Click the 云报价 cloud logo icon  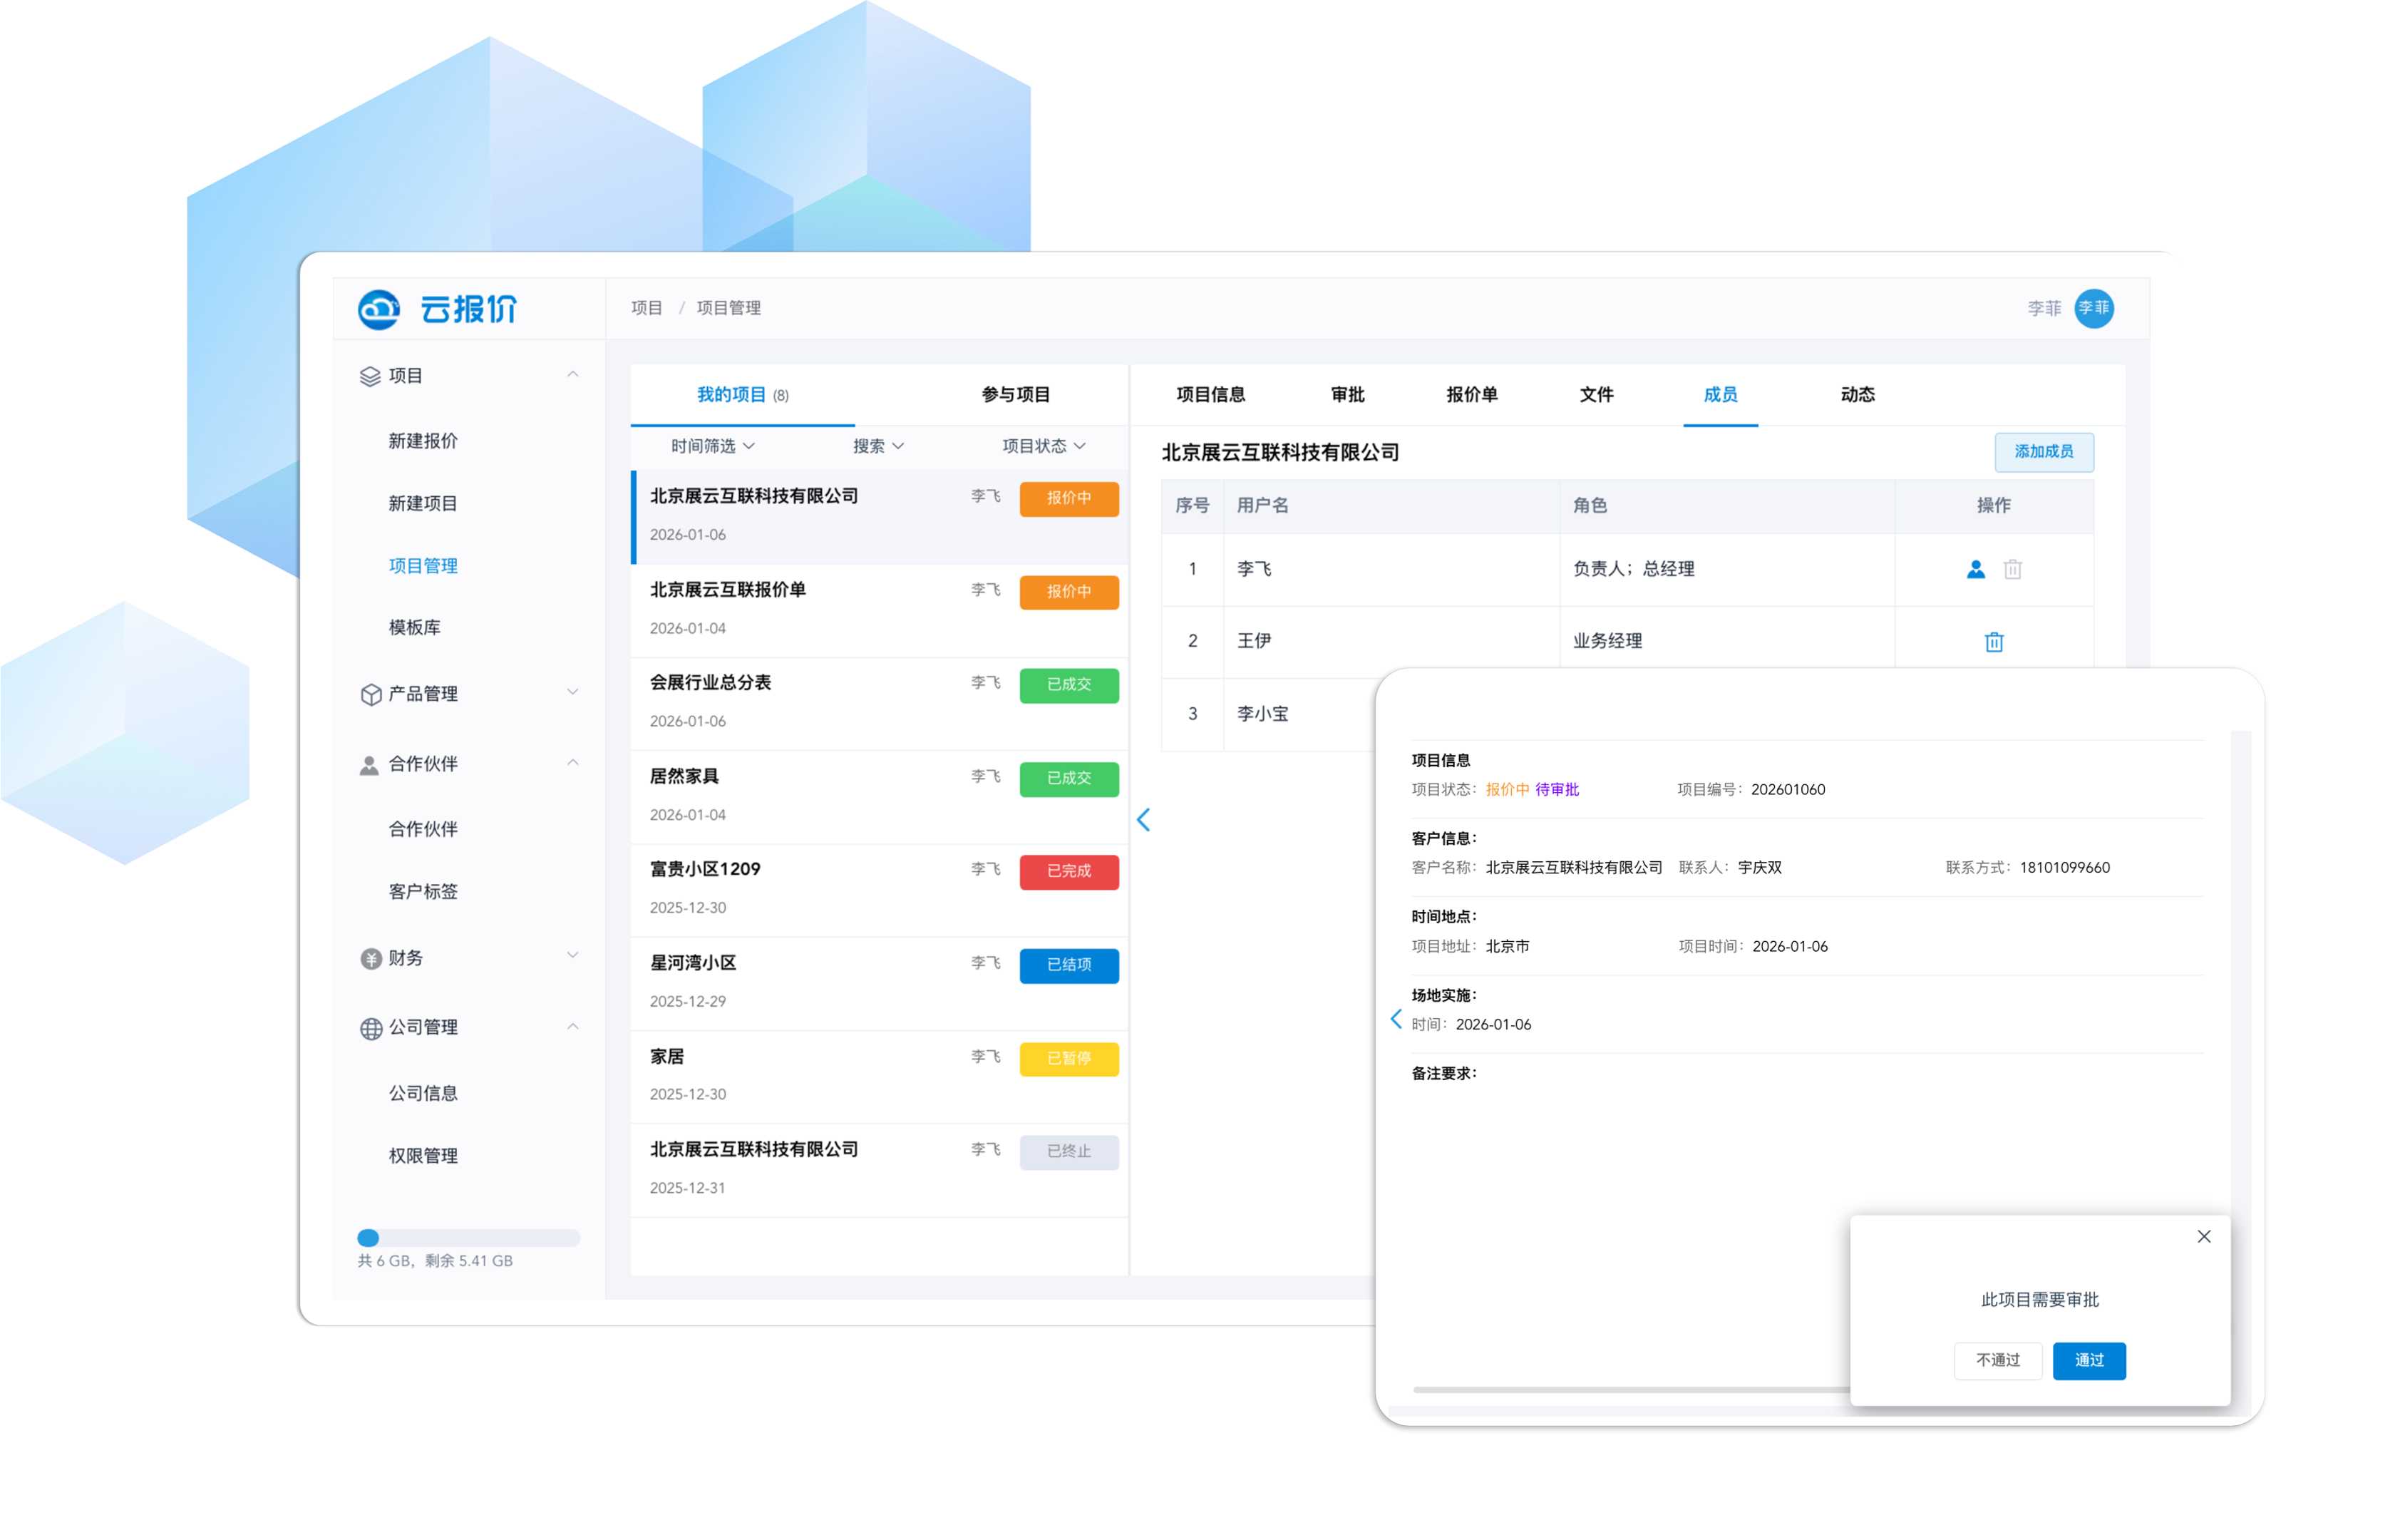378,309
